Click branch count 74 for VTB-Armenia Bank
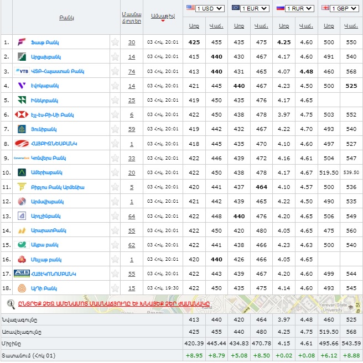363x363 pixels. point(131,71)
